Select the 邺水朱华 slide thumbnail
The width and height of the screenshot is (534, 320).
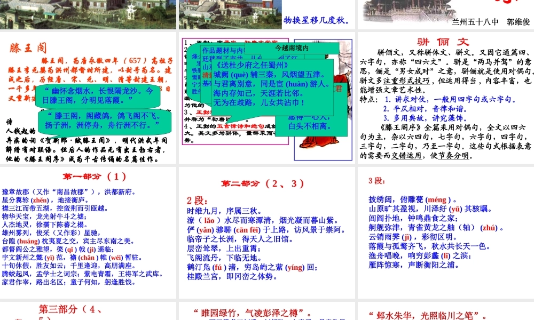(446, 311)
